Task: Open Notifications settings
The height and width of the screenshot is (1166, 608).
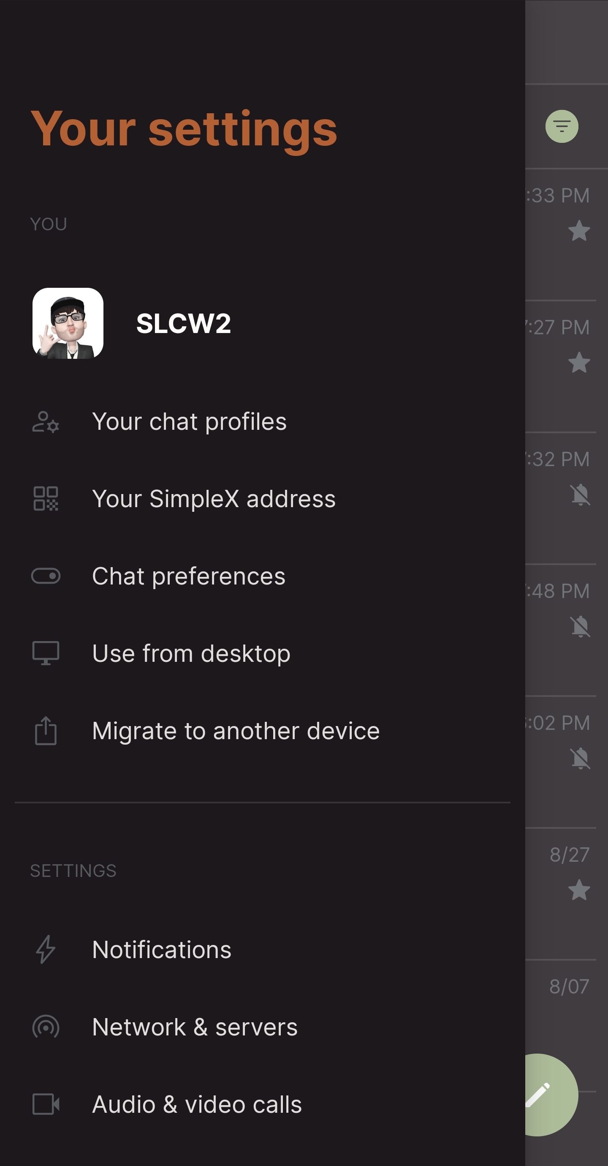Action: coord(161,950)
